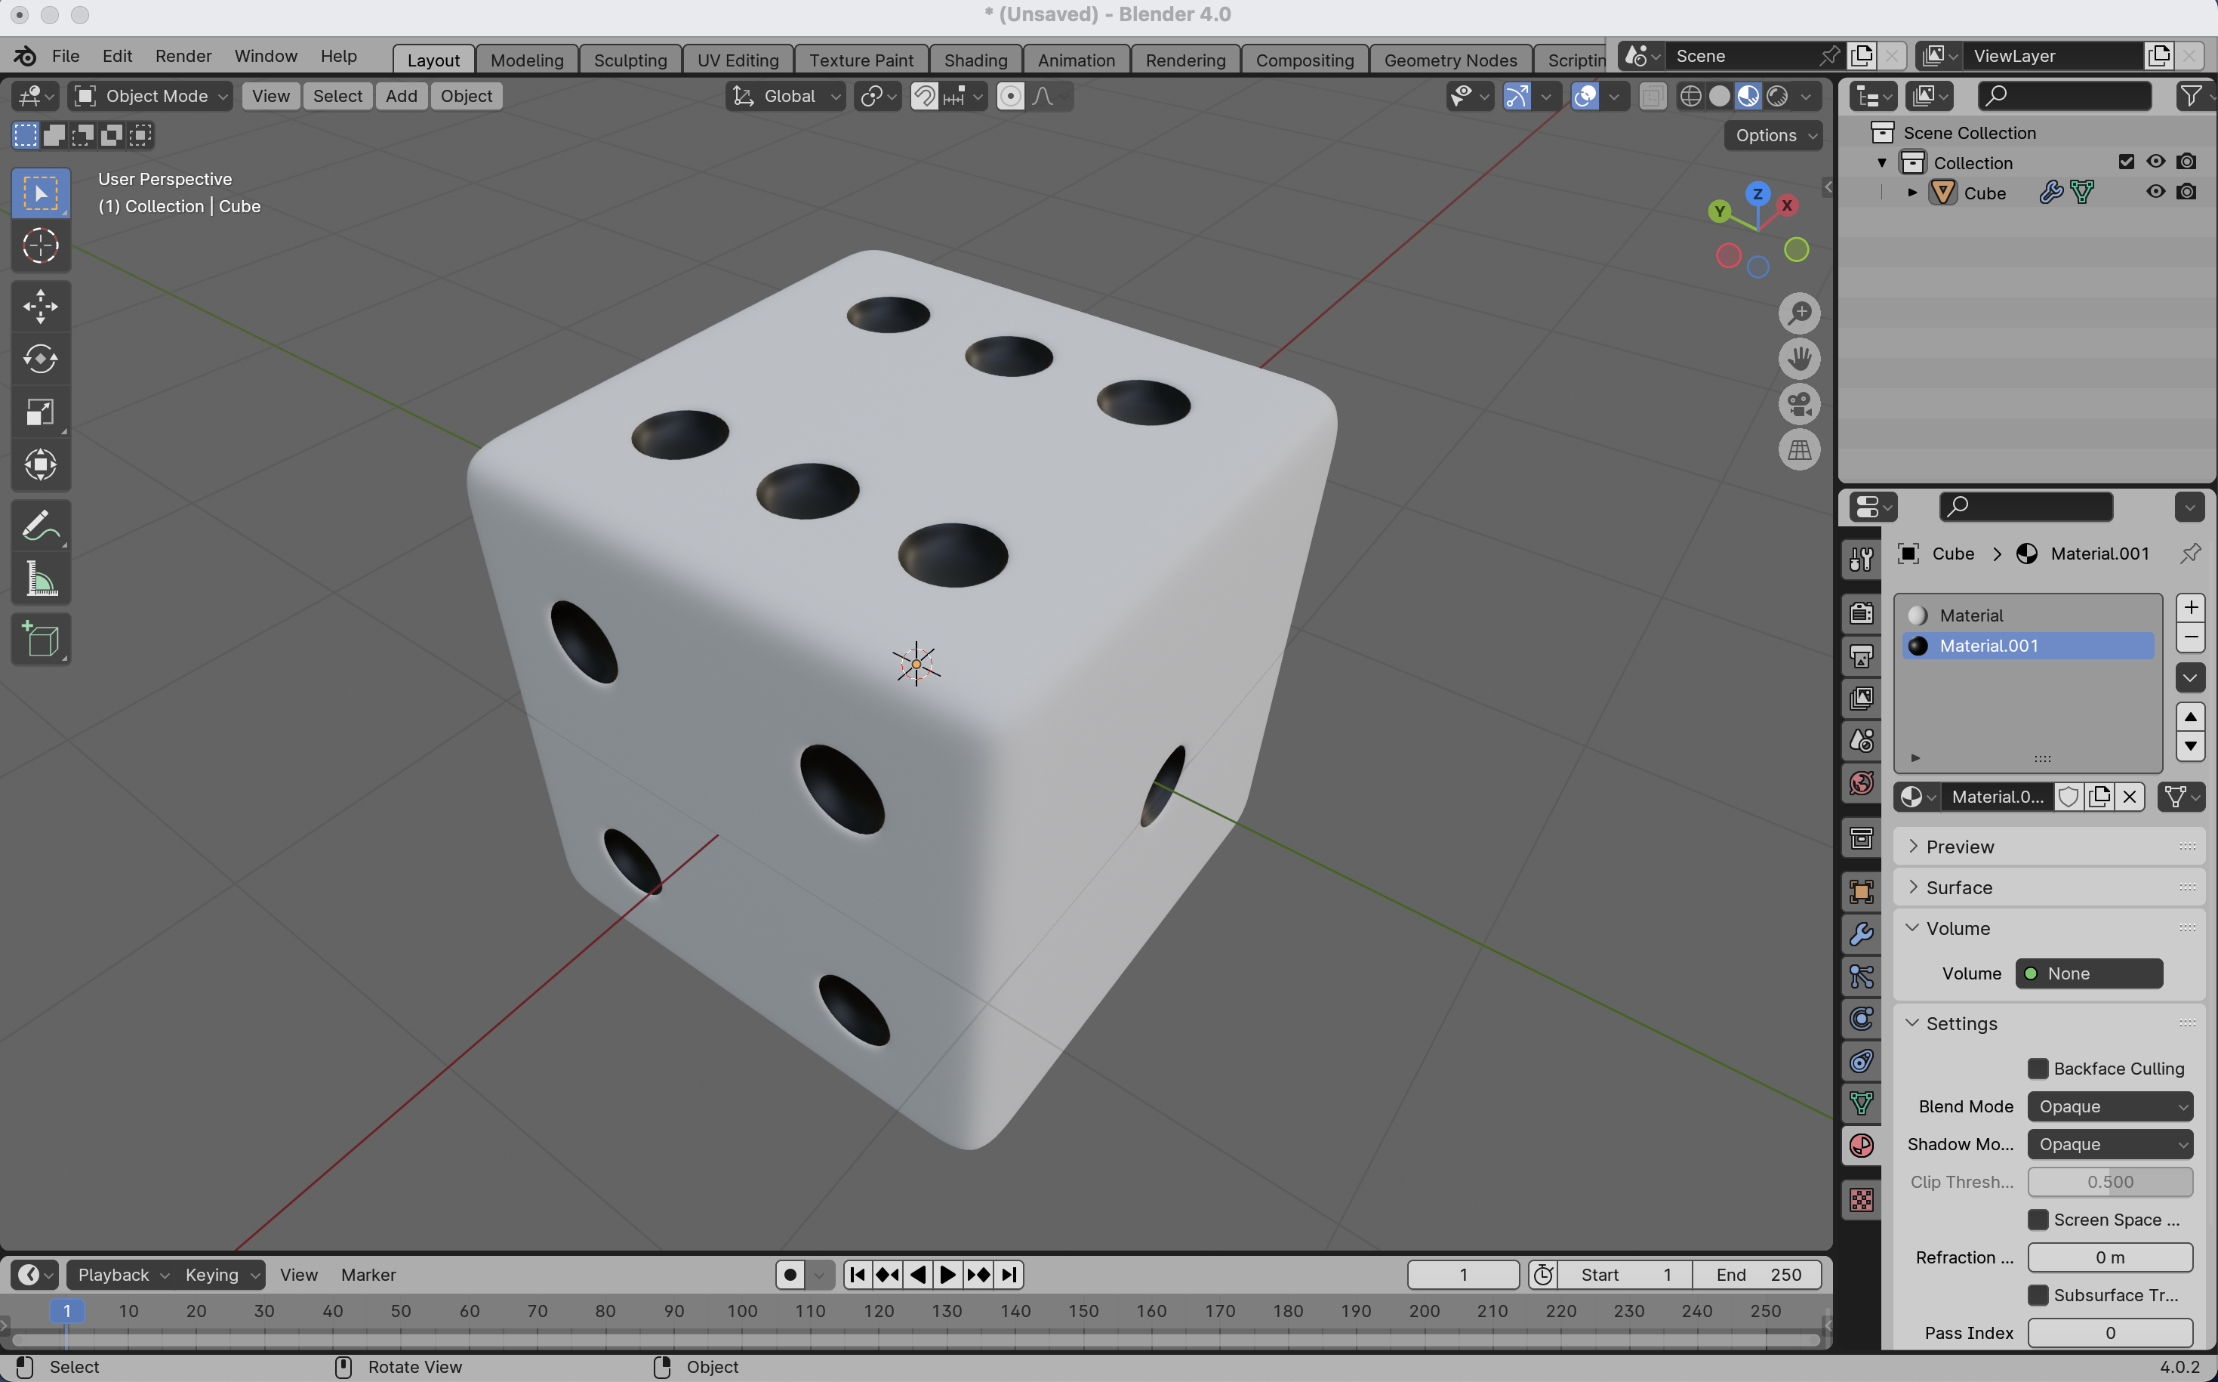
Task: Open the viewport Add menu
Action: (x=401, y=96)
